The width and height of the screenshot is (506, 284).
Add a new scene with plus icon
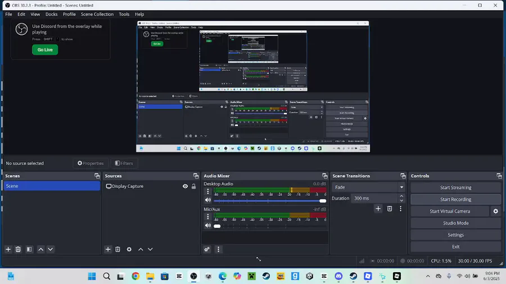8,249
